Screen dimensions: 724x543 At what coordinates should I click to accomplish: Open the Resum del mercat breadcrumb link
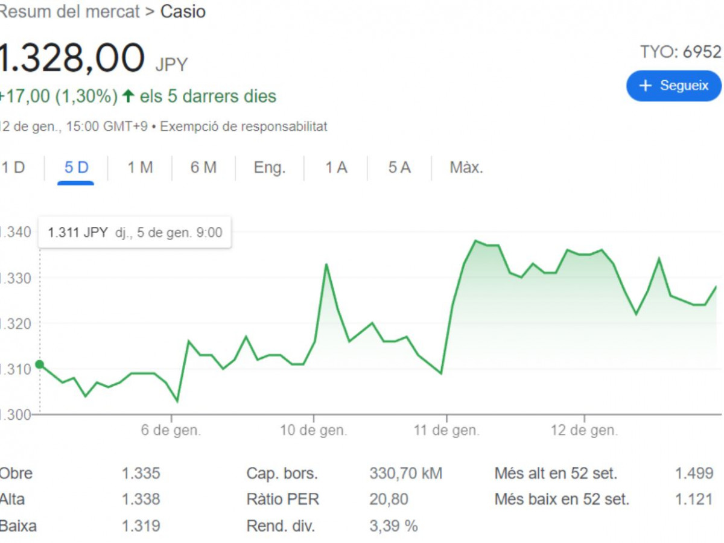[69, 11]
